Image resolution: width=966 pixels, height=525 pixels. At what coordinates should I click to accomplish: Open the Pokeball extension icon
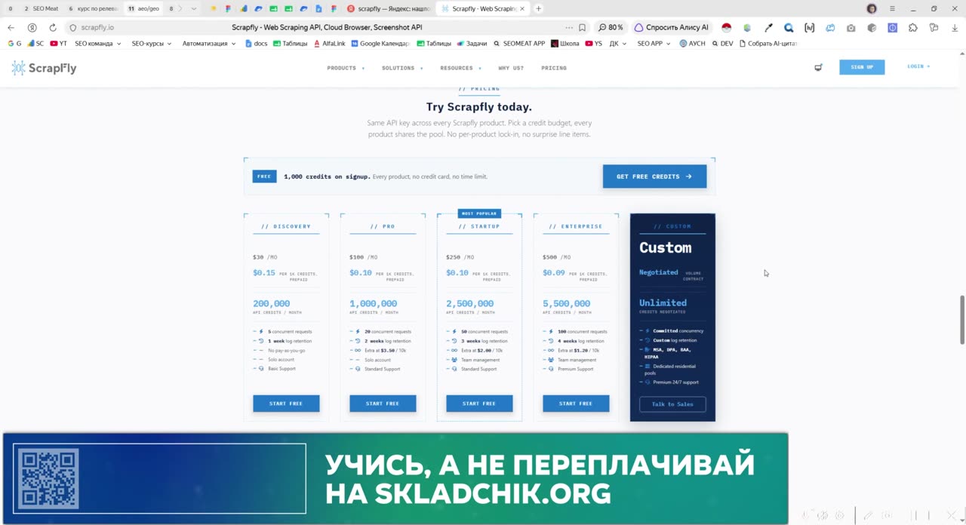click(x=726, y=27)
